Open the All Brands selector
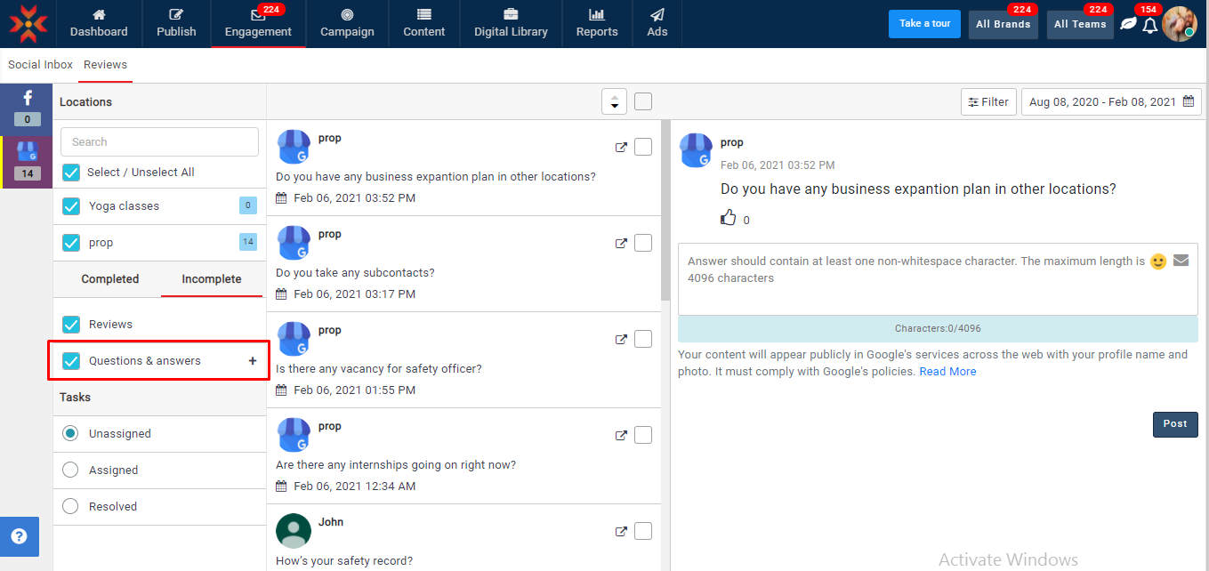Image resolution: width=1209 pixels, height=571 pixels. point(1003,24)
